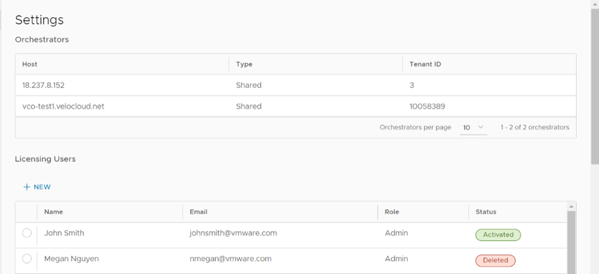Click the Role column header

click(x=391, y=212)
